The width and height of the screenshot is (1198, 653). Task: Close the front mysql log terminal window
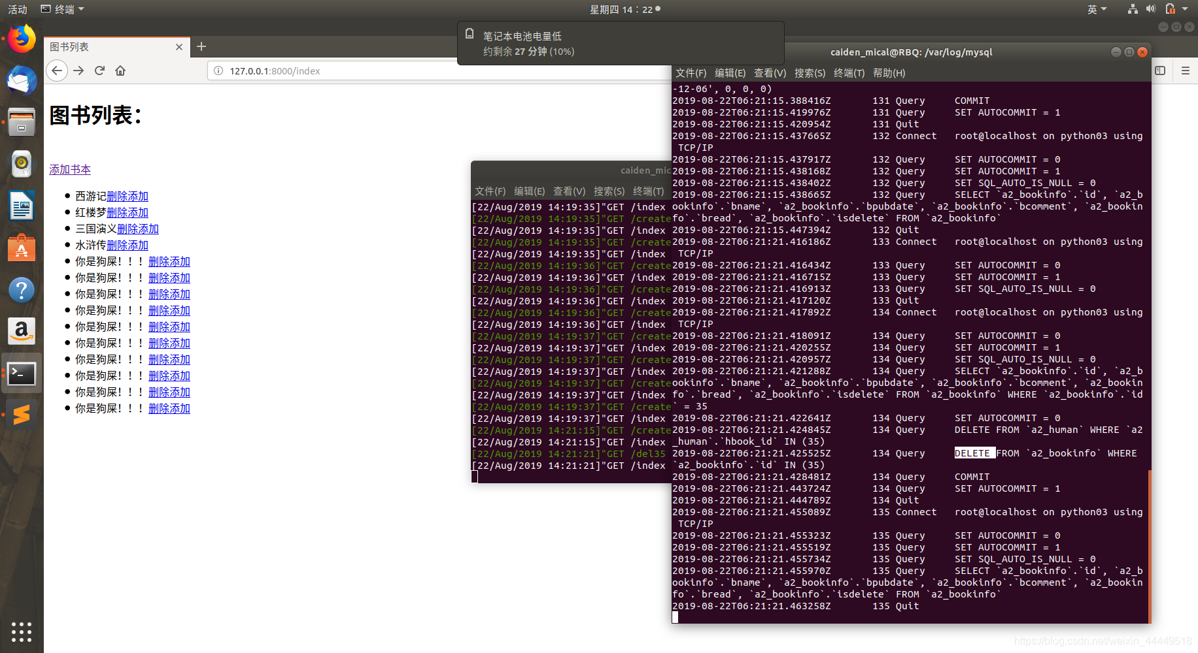(x=1142, y=52)
